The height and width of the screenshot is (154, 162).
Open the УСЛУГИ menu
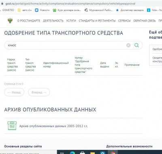[71, 21]
